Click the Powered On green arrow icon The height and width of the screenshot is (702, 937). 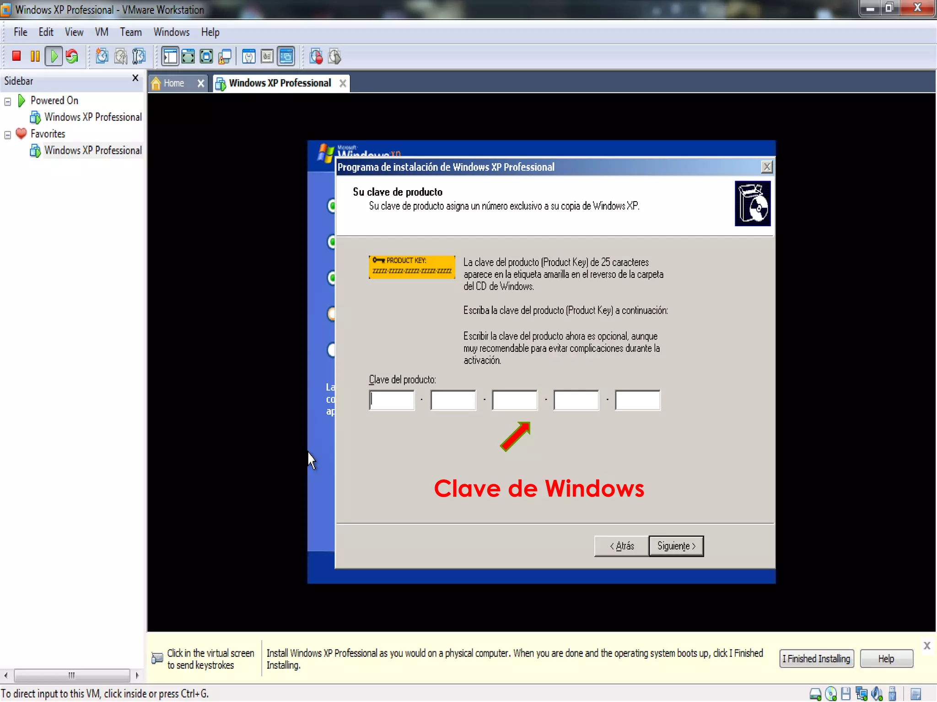pos(22,101)
